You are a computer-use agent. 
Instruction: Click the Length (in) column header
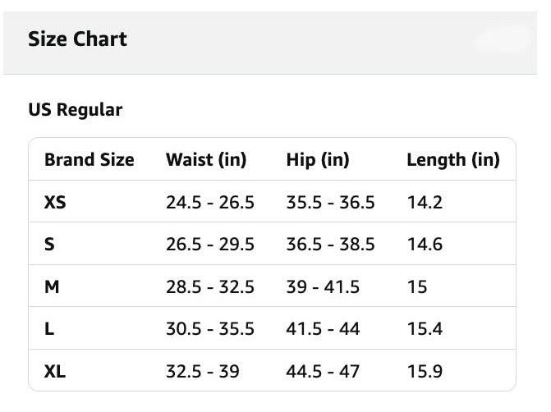[453, 160]
